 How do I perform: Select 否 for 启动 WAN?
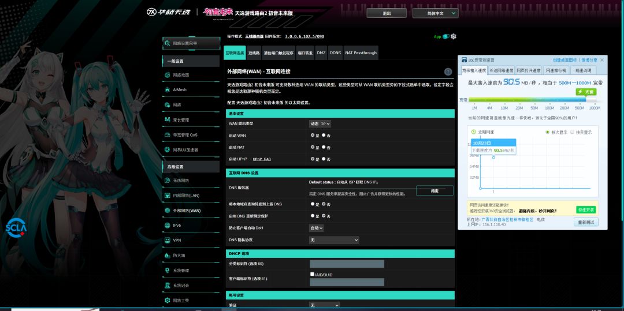tap(324, 135)
